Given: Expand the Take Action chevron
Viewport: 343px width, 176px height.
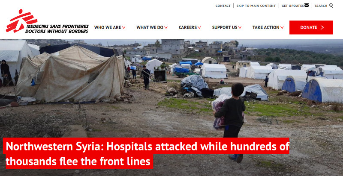Looking at the screenshot, I should (x=282, y=28).
